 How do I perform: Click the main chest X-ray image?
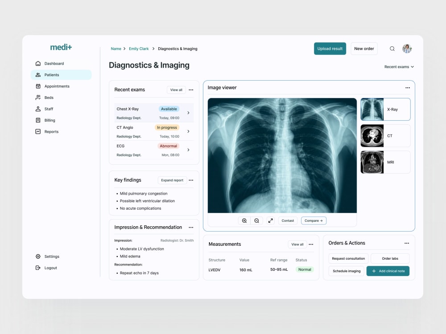click(x=282, y=155)
